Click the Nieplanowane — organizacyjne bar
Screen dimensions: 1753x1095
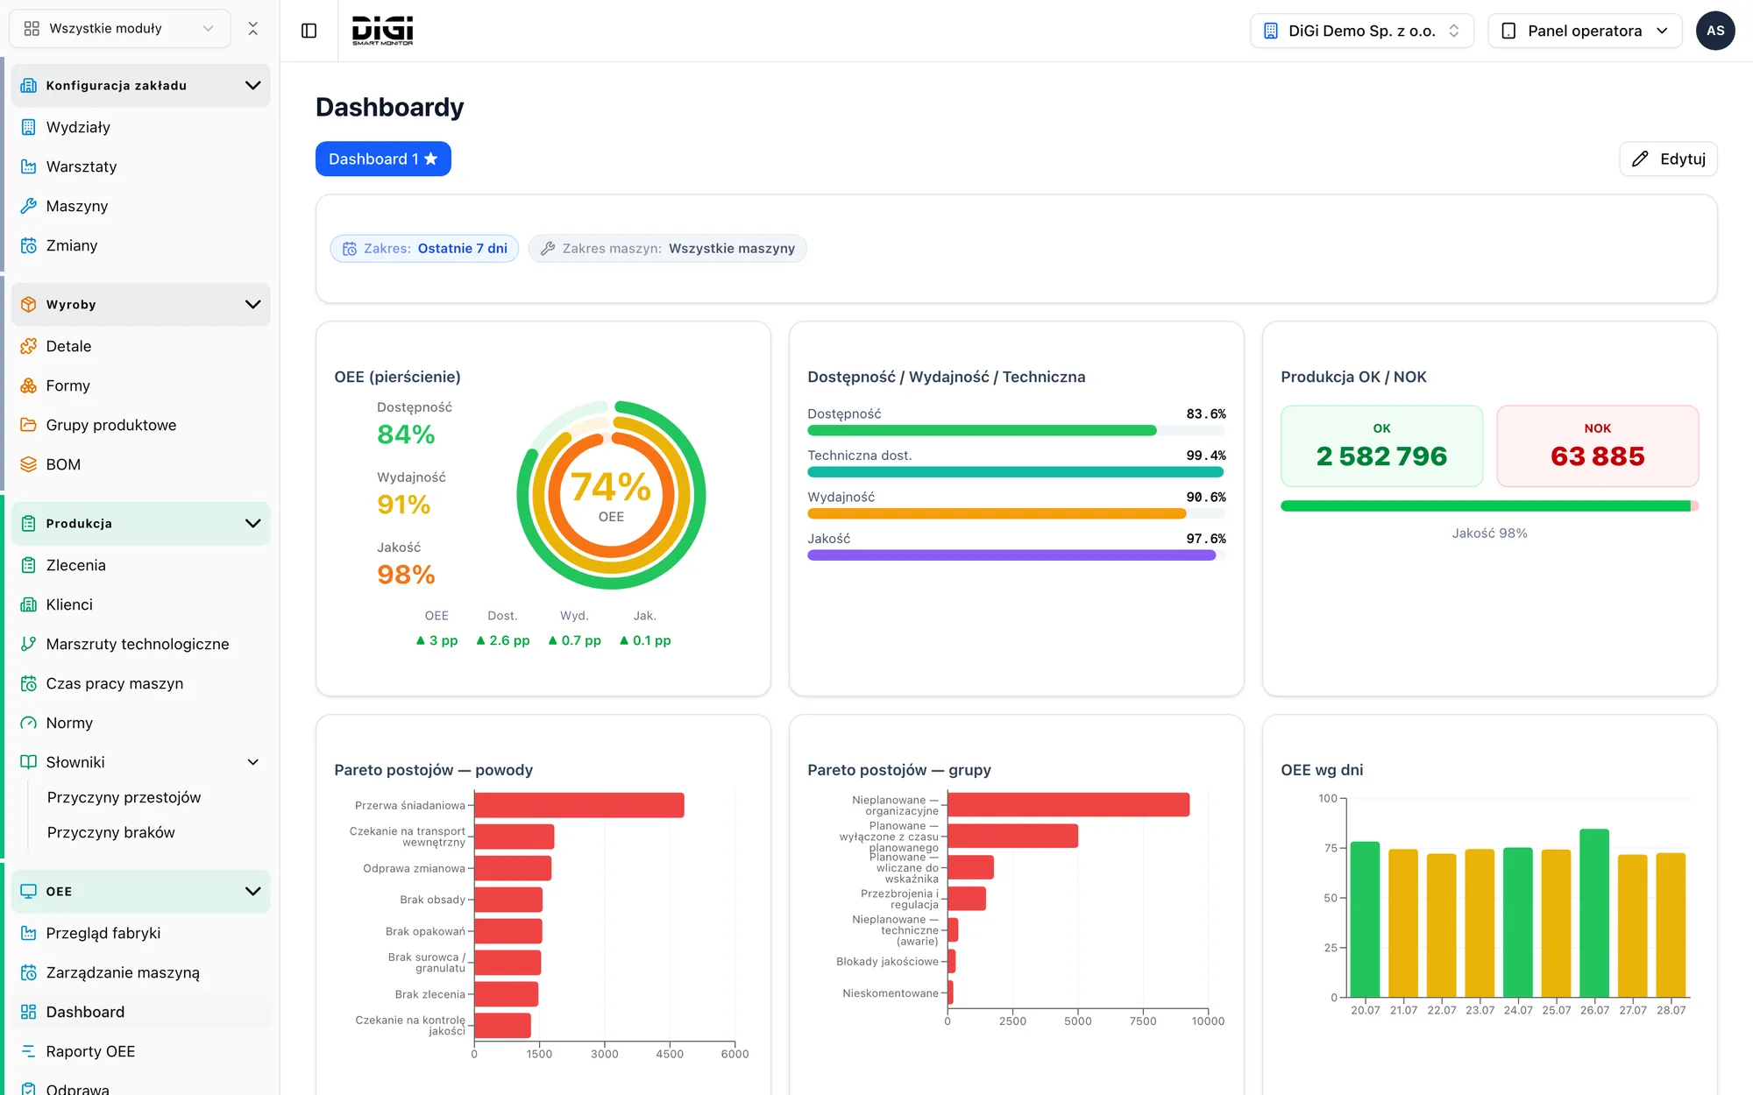[x=1068, y=805]
